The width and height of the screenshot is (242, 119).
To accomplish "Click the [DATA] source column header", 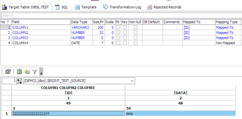I will click(180, 93).
